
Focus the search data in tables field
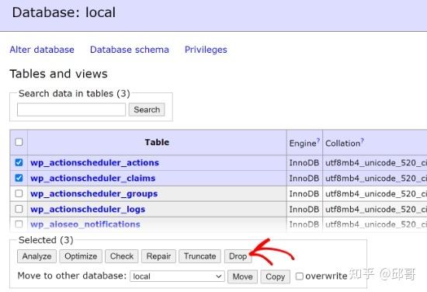71,109
